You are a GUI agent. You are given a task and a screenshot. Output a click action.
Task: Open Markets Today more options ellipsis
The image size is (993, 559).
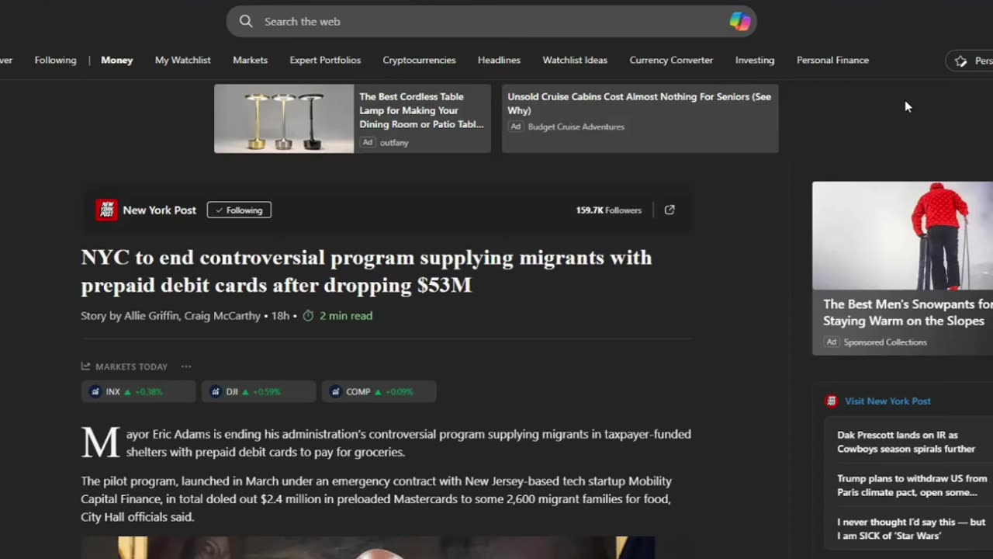click(185, 366)
